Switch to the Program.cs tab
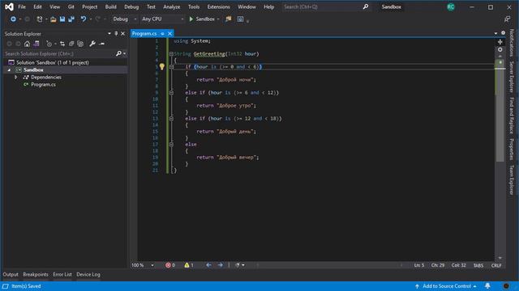This screenshot has height=291, width=519. point(144,34)
